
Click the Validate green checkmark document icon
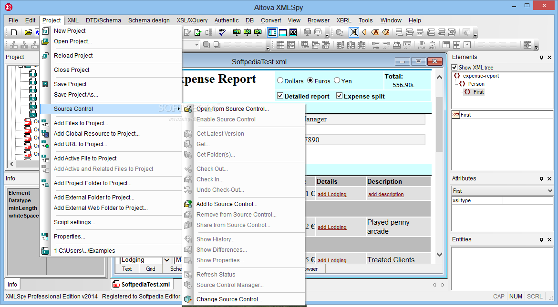198,32
